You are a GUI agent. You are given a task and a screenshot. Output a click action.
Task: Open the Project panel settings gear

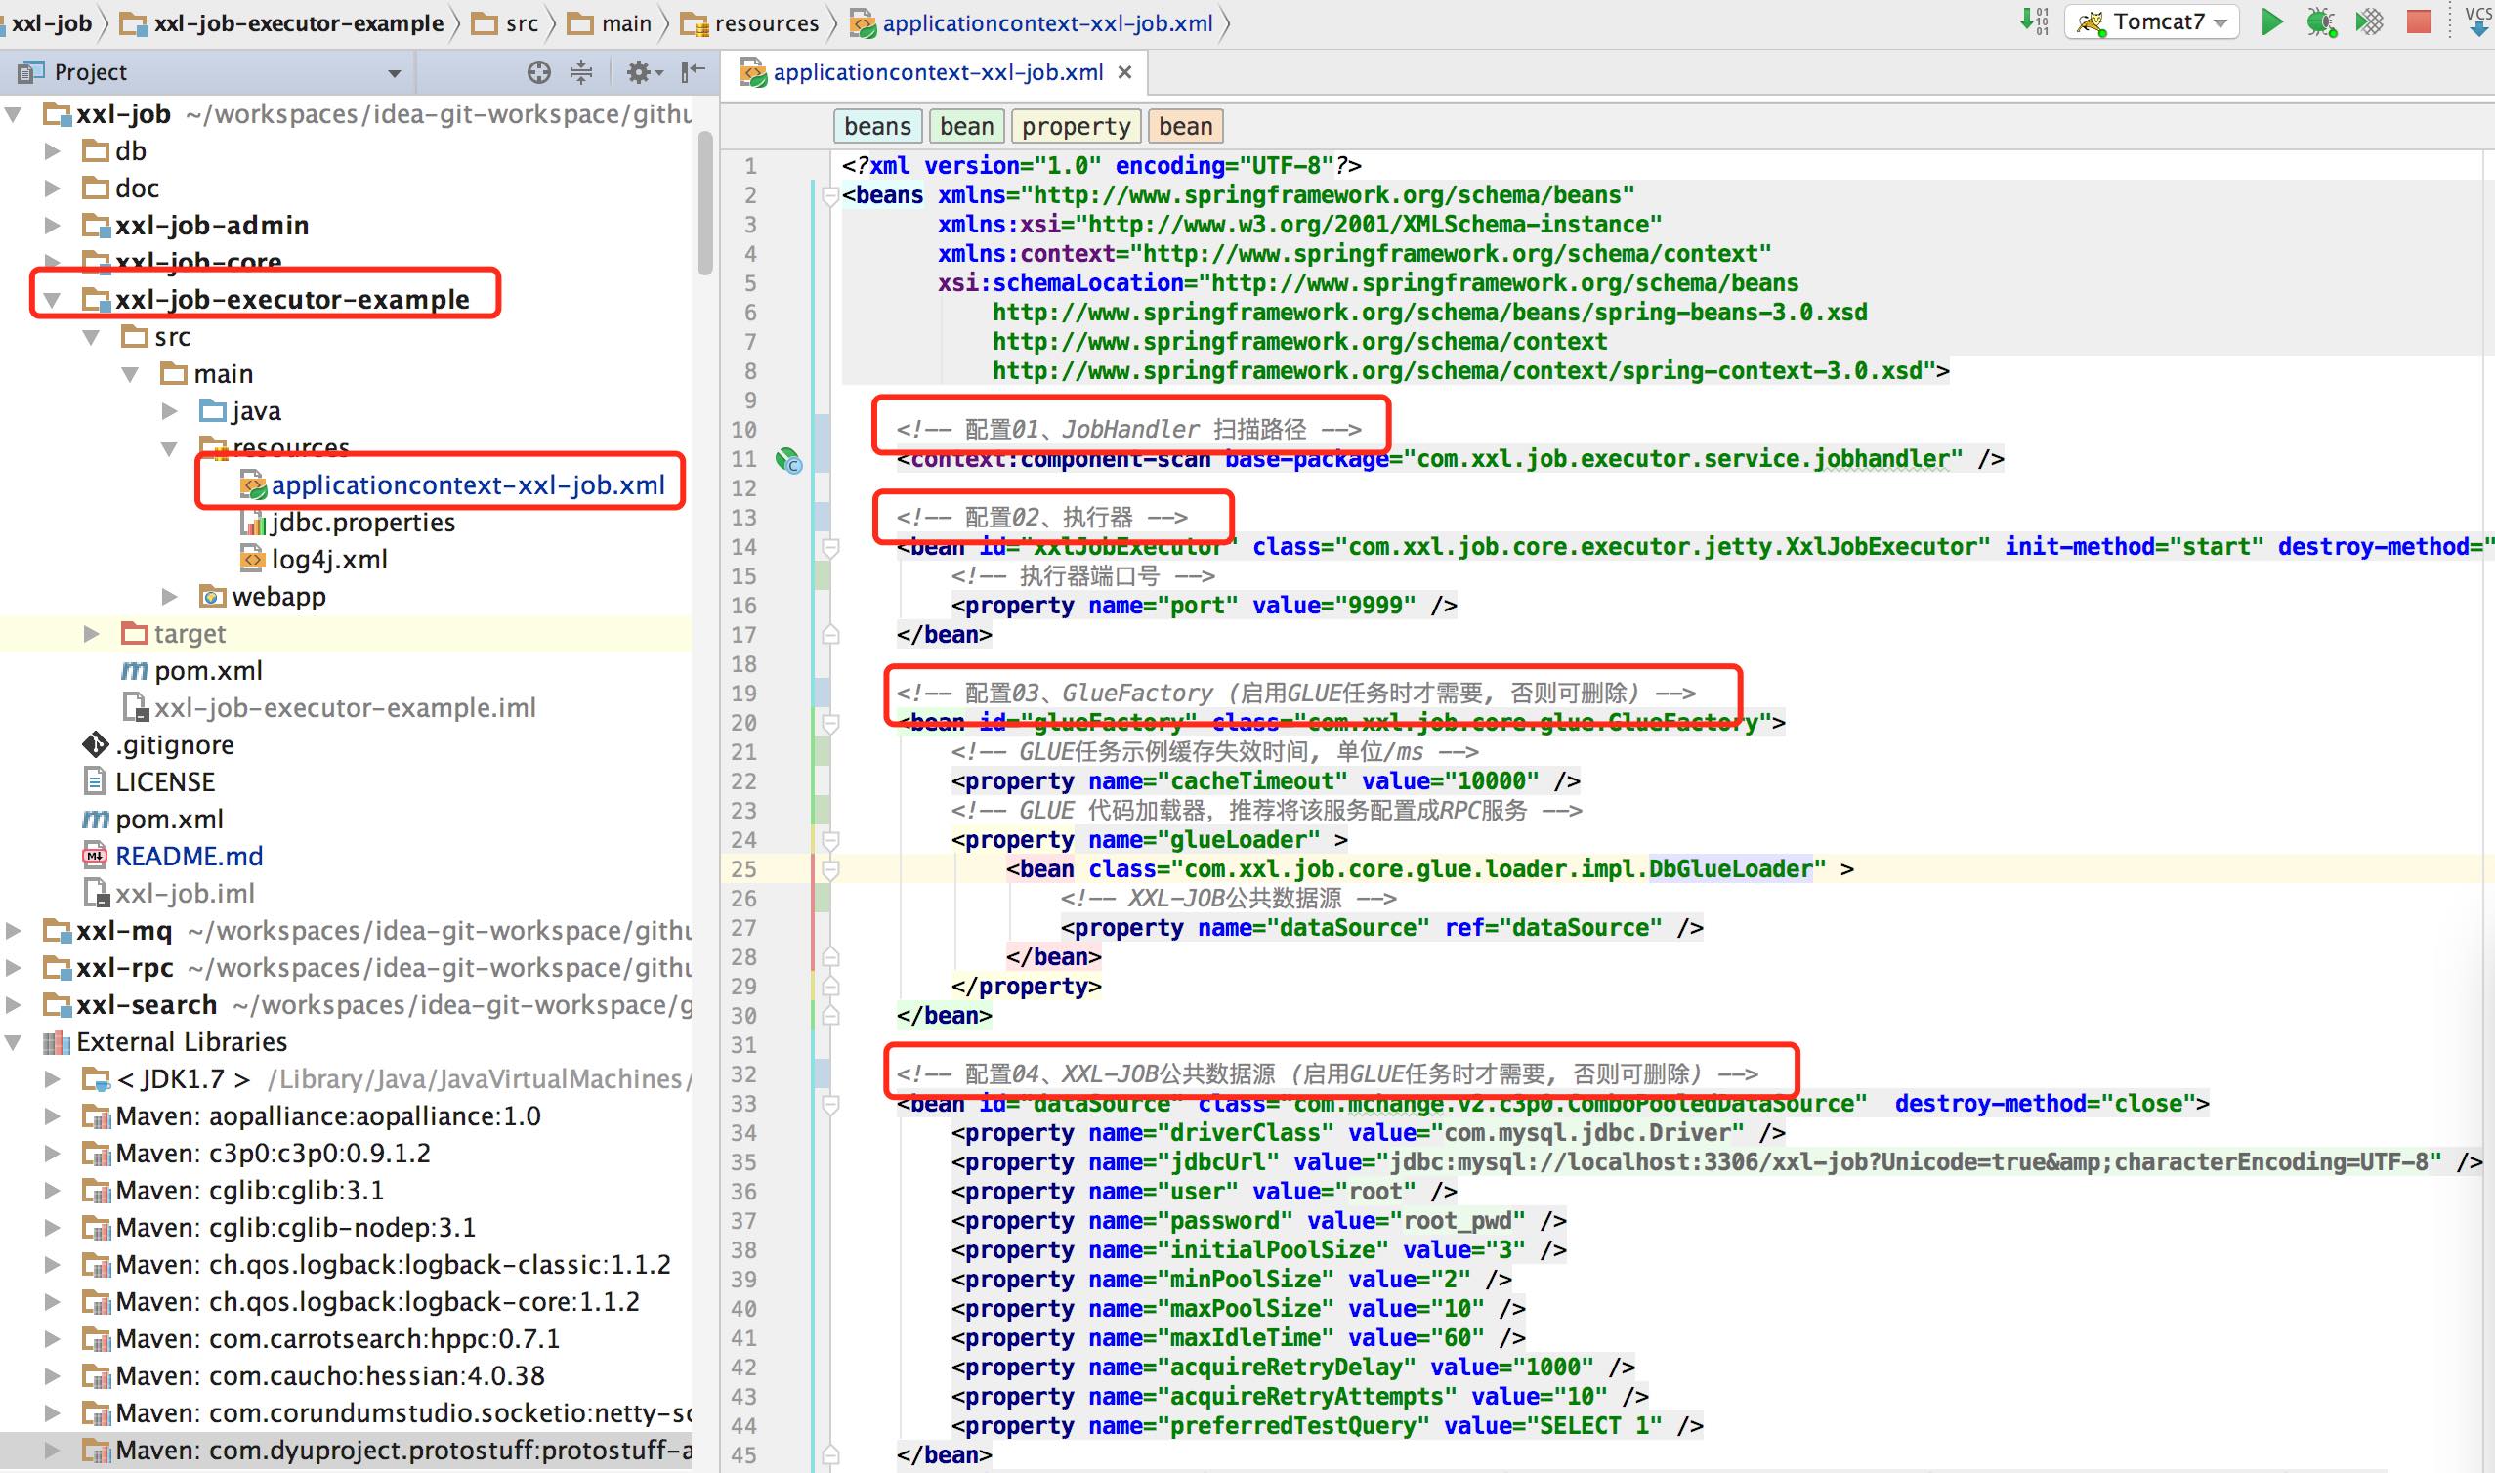[x=642, y=71]
